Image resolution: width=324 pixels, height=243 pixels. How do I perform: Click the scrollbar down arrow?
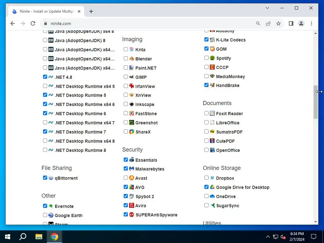pos(315,222)
